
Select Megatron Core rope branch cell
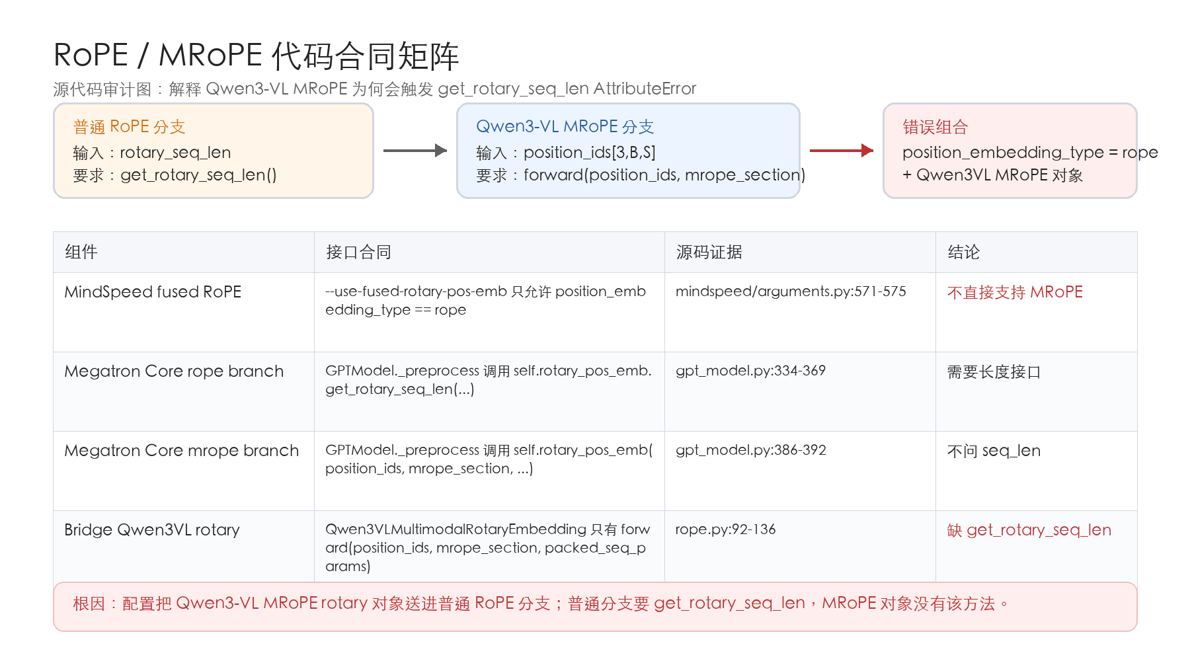point(184,391)
